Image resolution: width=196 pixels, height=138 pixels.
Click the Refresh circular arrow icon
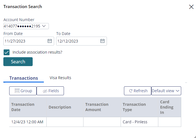point(131,91)
